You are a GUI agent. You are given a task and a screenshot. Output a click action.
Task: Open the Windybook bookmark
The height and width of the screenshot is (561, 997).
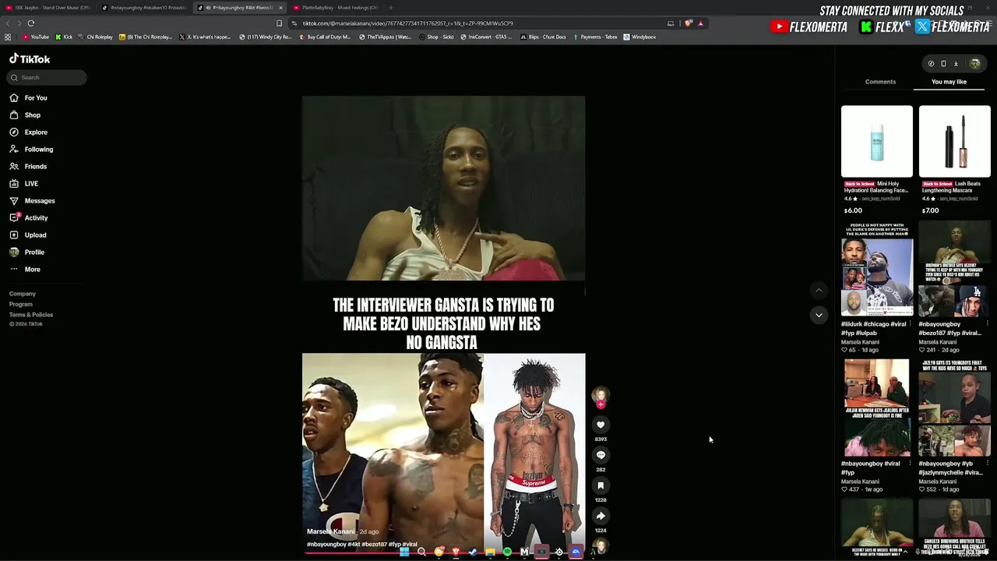(x=639, y=37)
